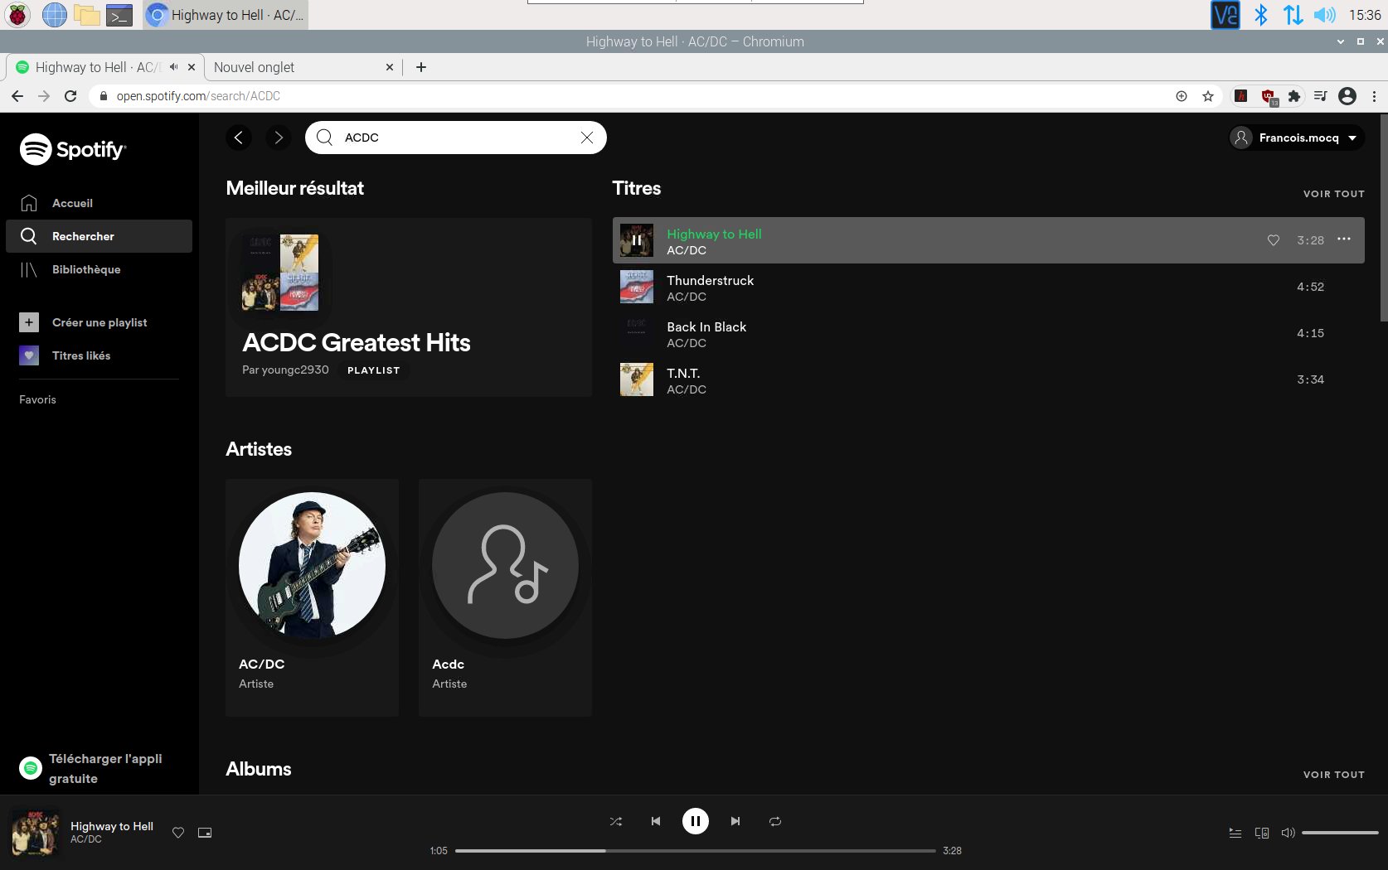Open Bluetooth tray icon

[1261, 15]
